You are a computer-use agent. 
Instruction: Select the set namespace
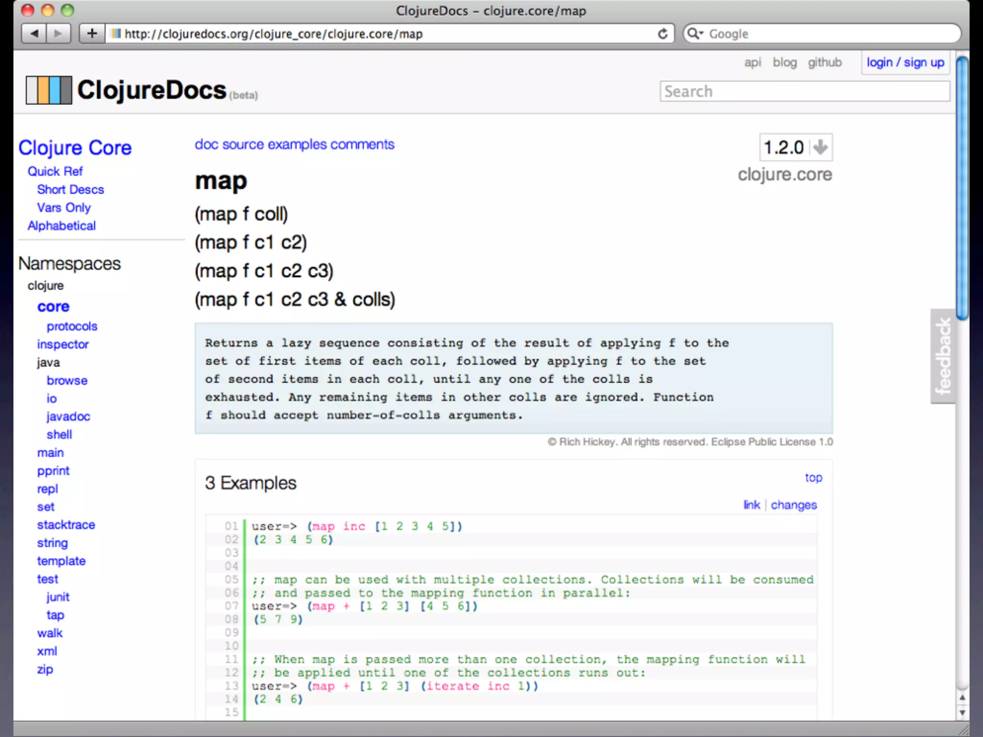(46, 507)
